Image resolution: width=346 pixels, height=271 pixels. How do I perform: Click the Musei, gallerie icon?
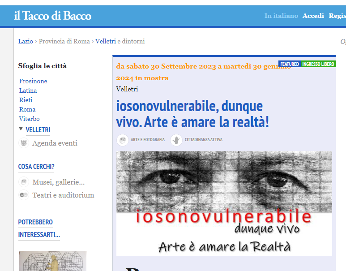(24, 182)
